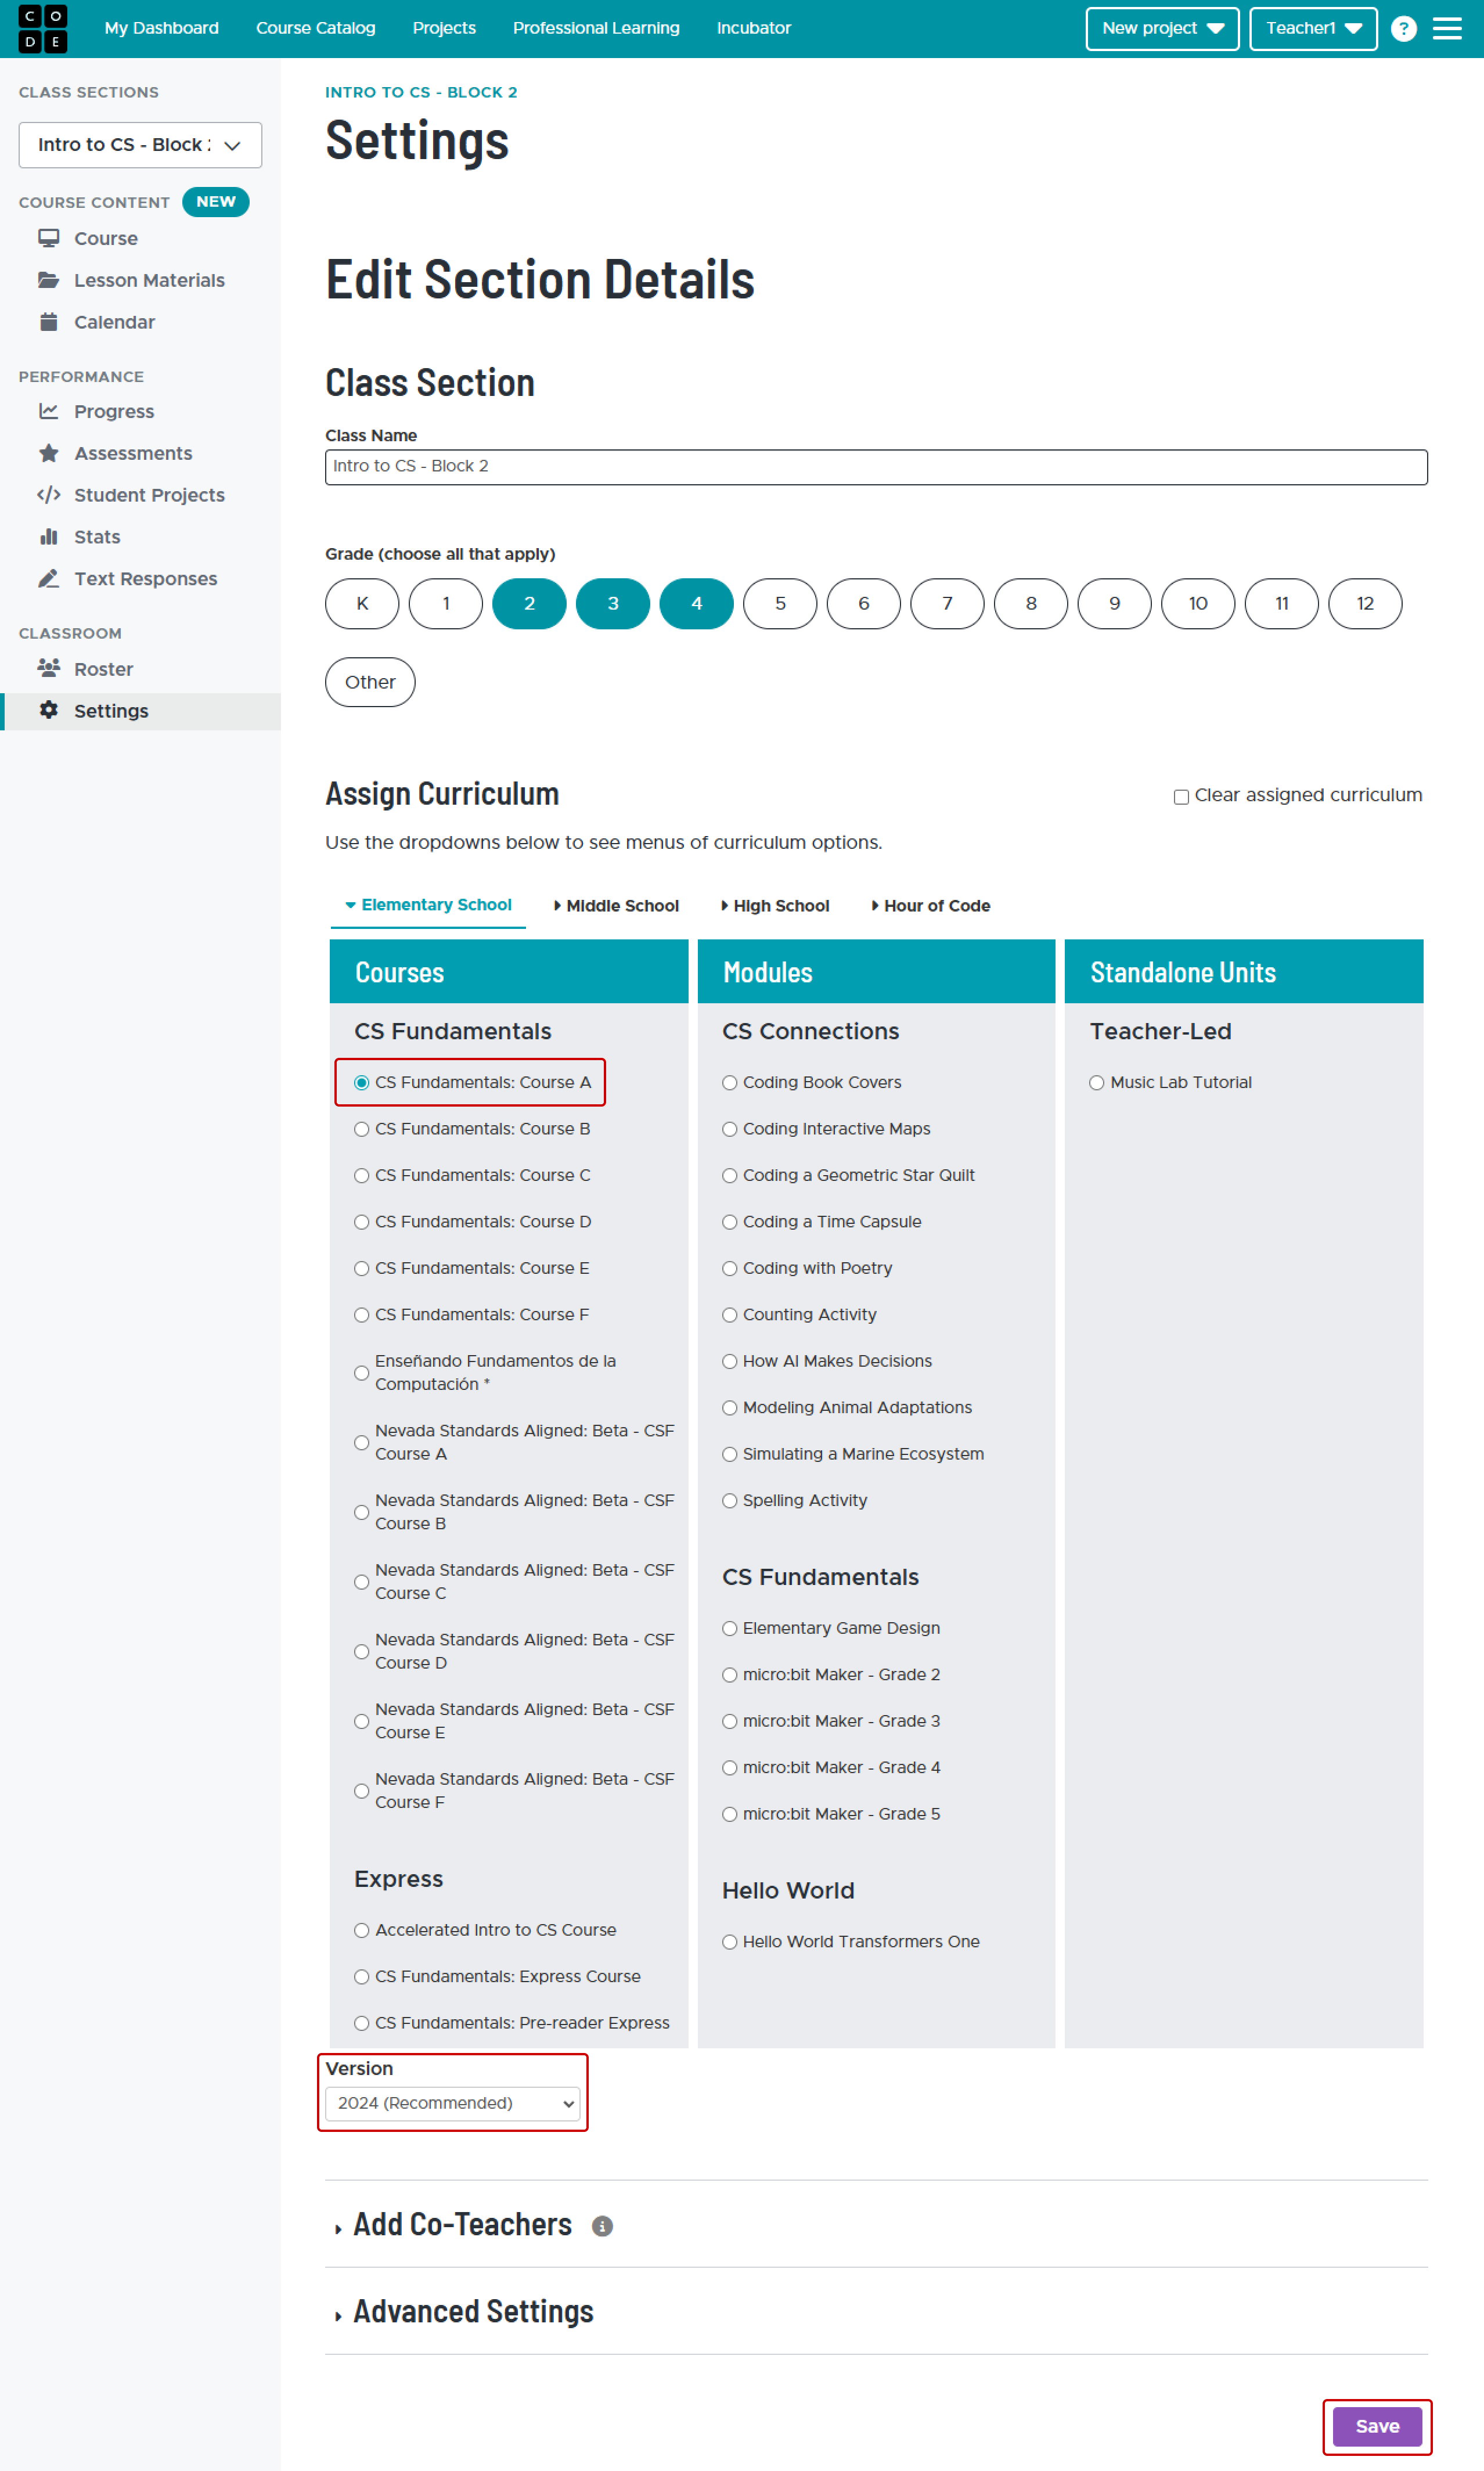Go to My Dashboard

162,28
